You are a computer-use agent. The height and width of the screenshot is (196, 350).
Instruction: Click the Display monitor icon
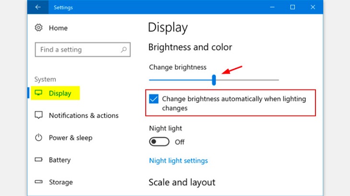point(39,93)
